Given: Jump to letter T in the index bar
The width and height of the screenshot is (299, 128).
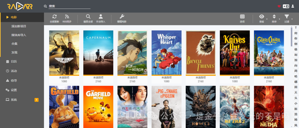Looking at the screenshot, I should (x=296, y=28).
